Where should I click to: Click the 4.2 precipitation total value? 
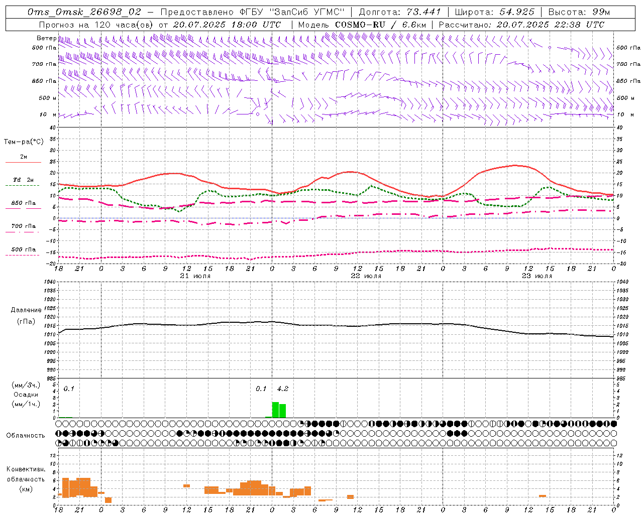point(283,389)
